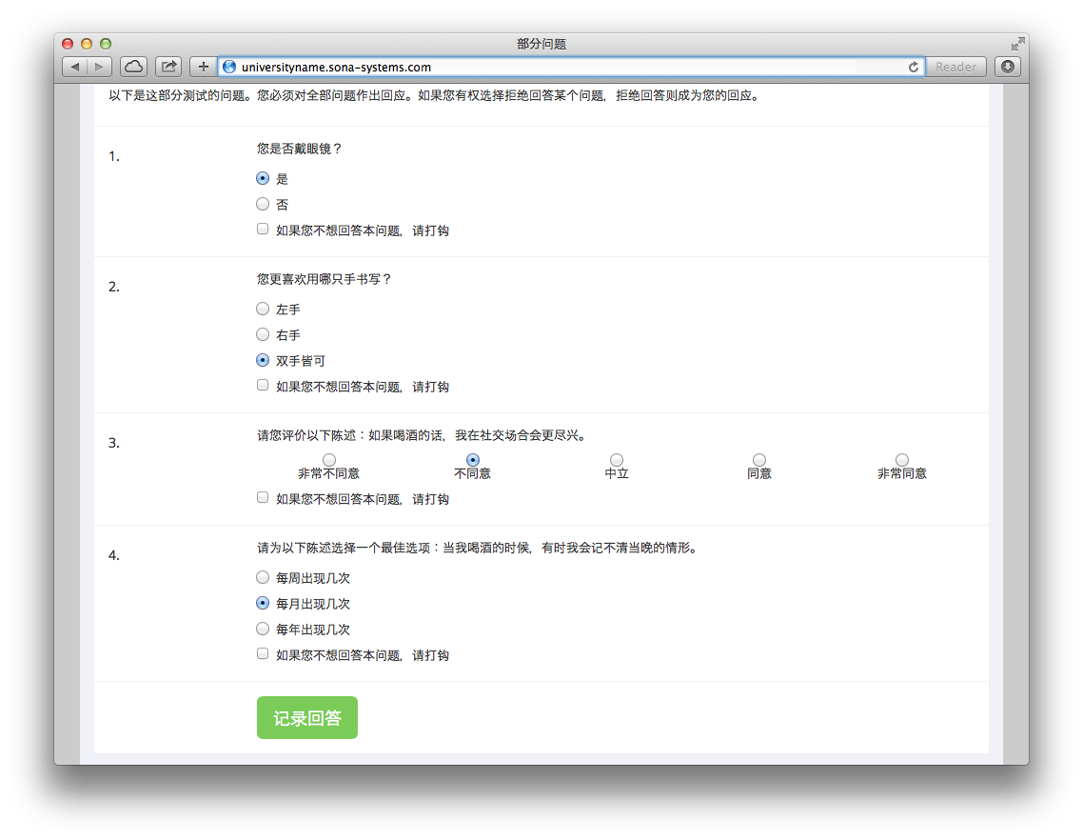Open the Share menu icon

tap(167, 67)
